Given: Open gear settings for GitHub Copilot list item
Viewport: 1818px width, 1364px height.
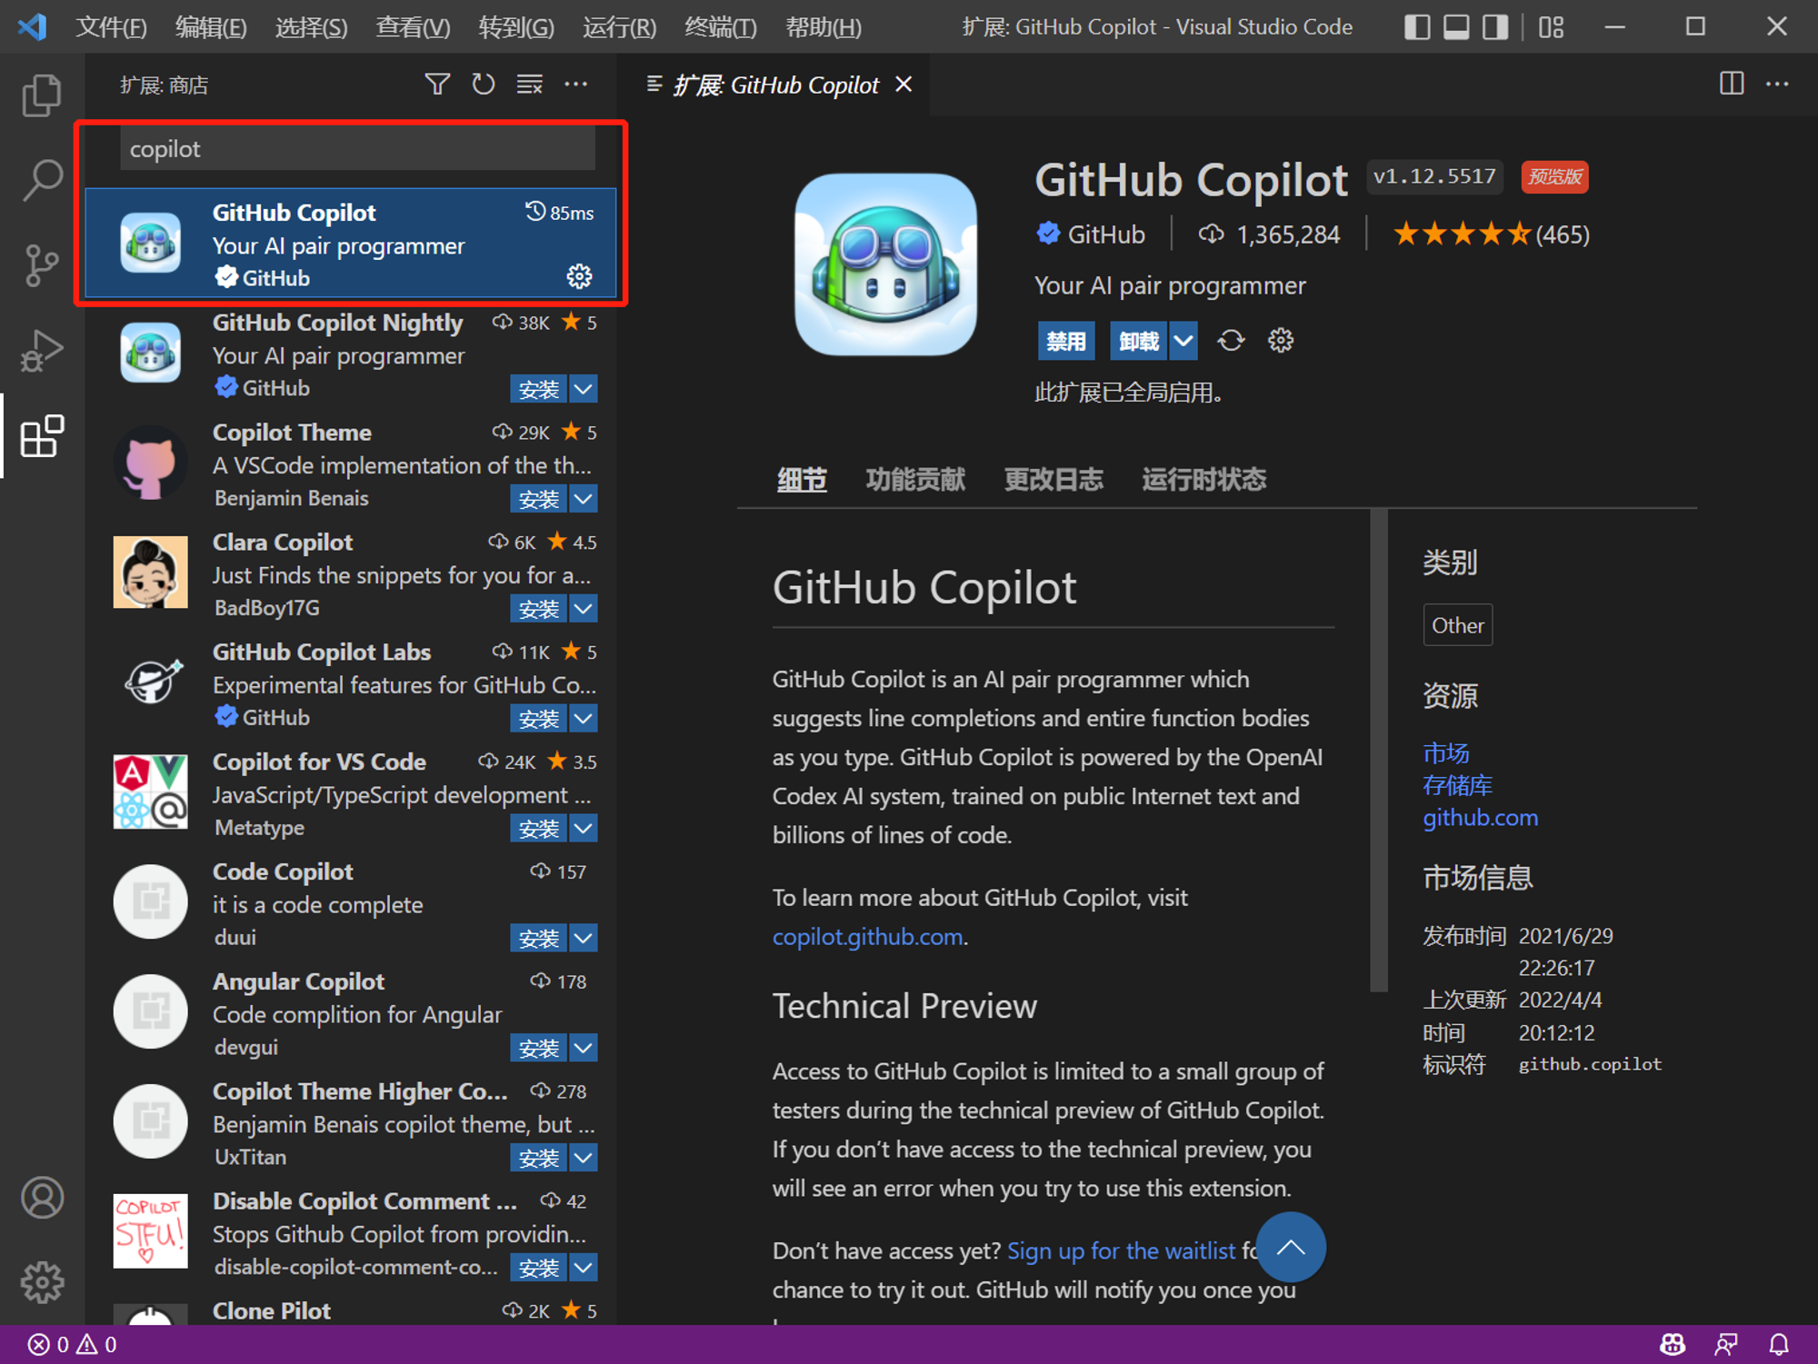Looking at the screenshot, I should pyautogui.click(x=579, y=276).
